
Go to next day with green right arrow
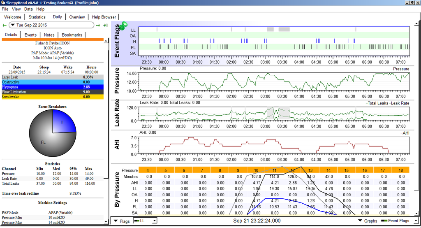98,25
